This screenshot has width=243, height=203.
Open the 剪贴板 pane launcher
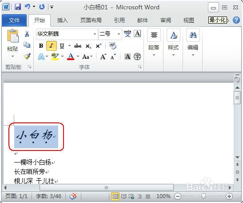29,67
